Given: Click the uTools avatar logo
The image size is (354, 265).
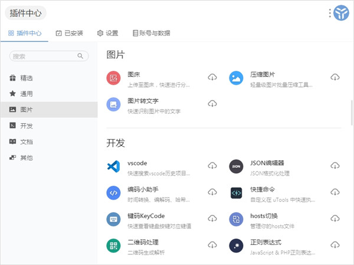Looking at the screenshot, I should (x=341, y=13).
